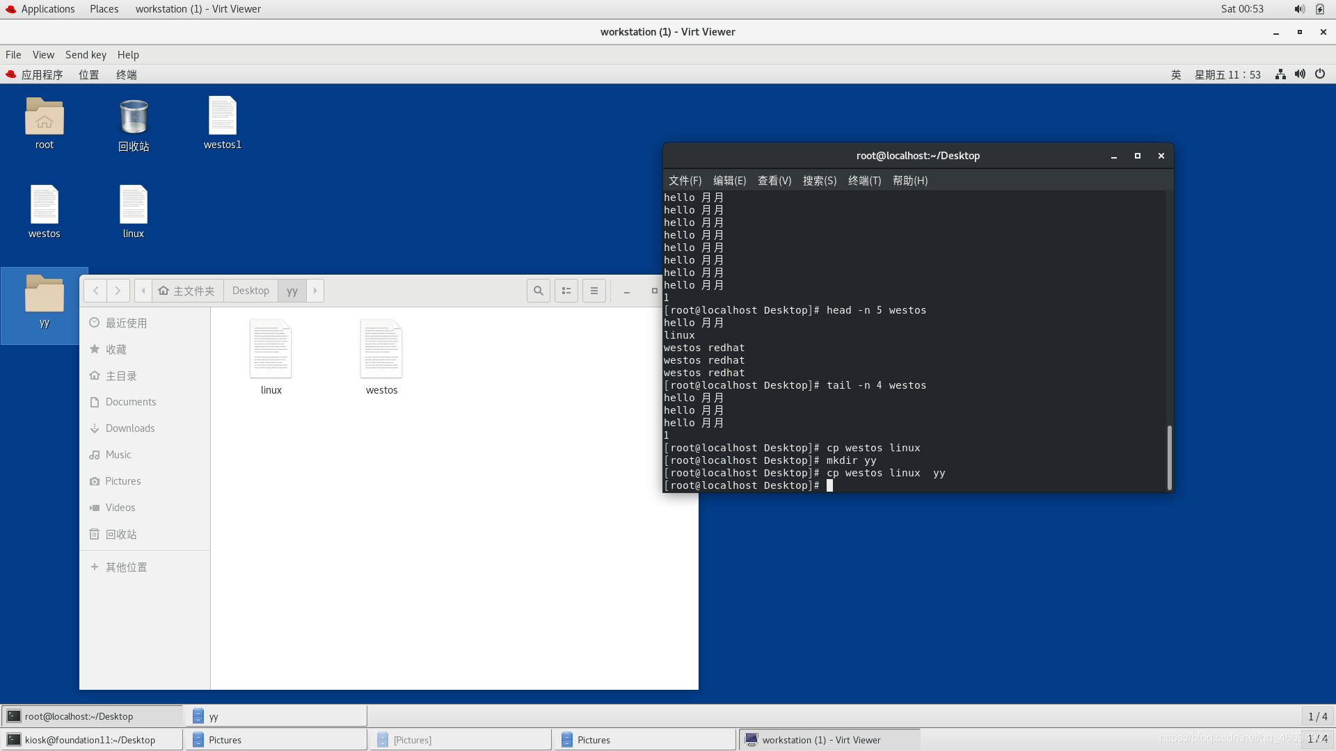The image size is (1336, 751).
Task: Open the Pictures sidebar entry
Action: pos(122,481)
